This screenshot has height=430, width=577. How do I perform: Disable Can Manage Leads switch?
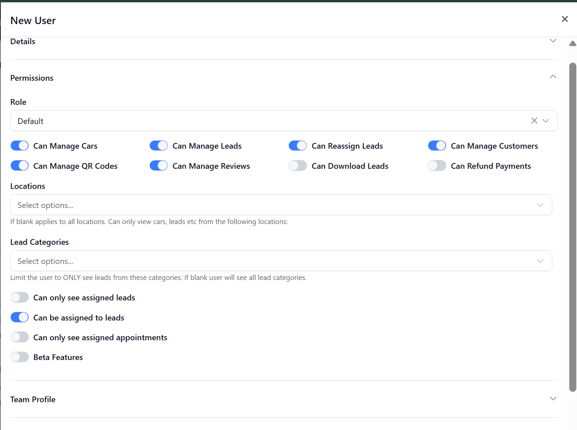point(158,146)
